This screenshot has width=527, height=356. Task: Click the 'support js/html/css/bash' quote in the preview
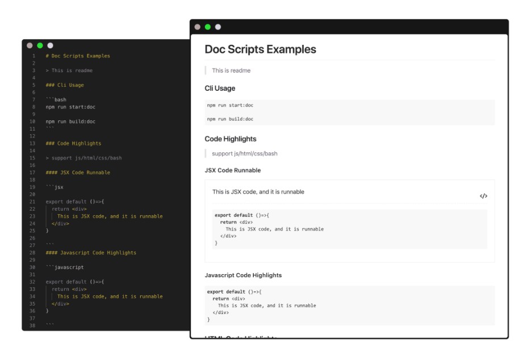(x=245, y=154)
